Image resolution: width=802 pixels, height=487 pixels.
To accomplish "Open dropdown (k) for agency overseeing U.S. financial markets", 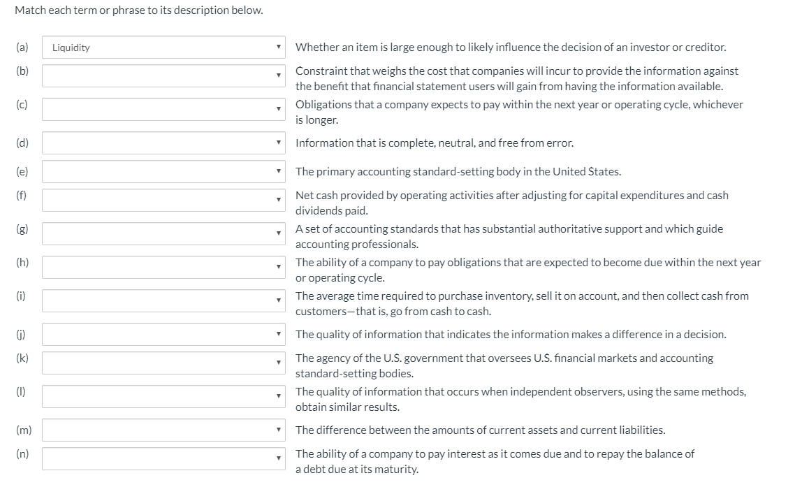I will tap(163, 363).
